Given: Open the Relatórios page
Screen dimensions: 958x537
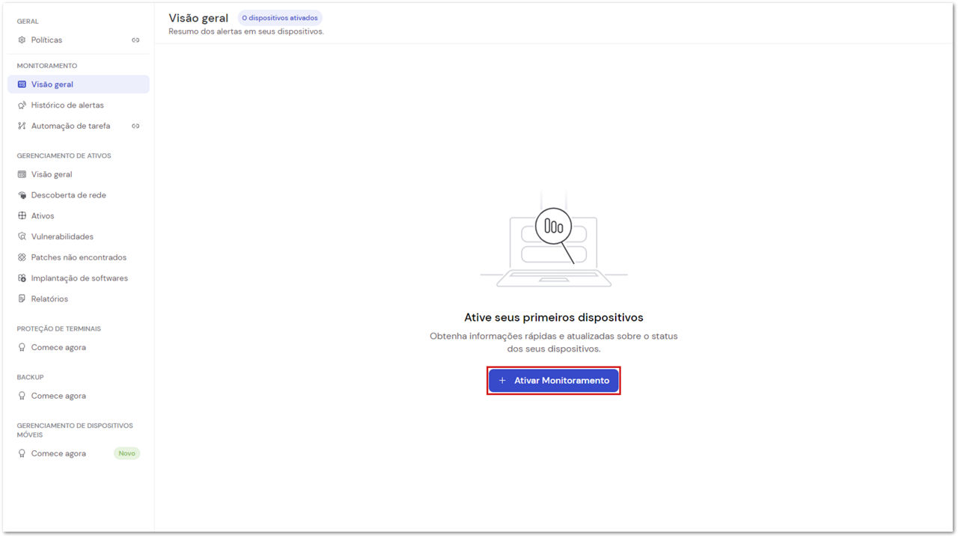Looking at the screenshot, I should (79, 299).
